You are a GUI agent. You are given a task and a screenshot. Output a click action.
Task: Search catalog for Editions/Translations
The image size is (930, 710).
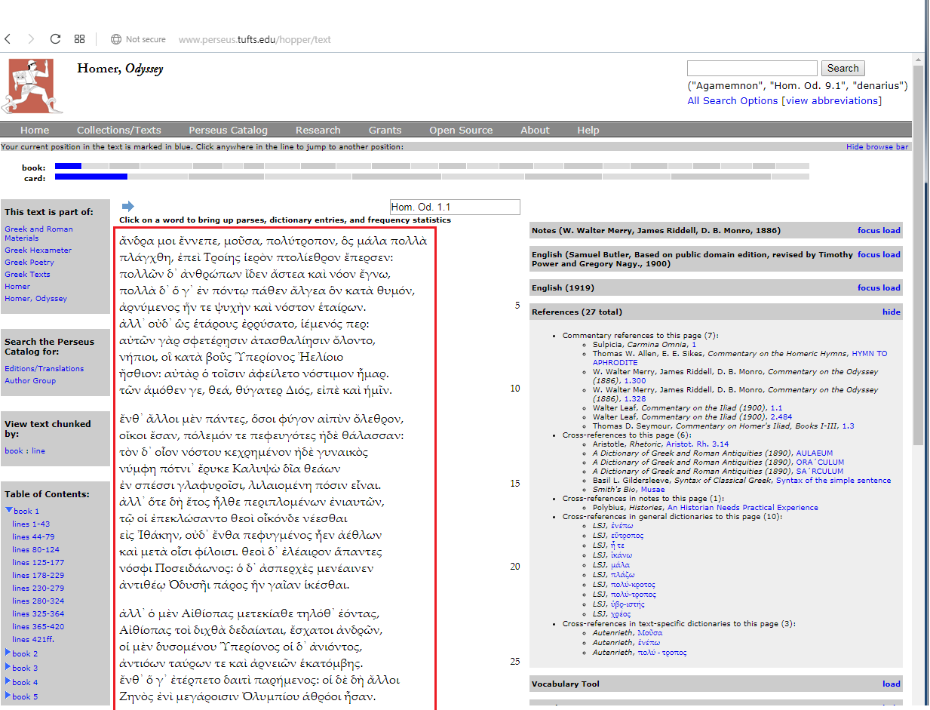(44, 368)
